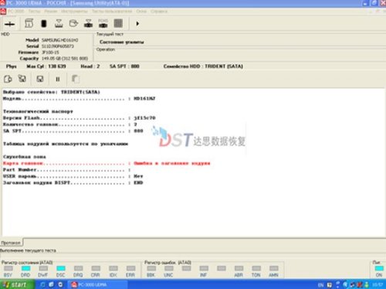
Task: Open the PC-3000 menu
Action: click(16, 12)
